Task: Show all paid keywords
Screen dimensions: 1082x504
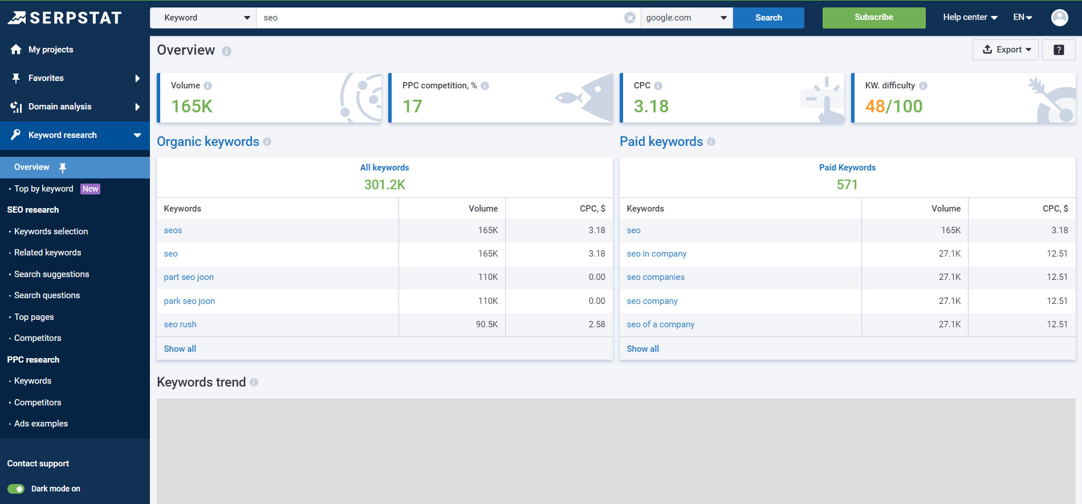Action: point(643,349)
